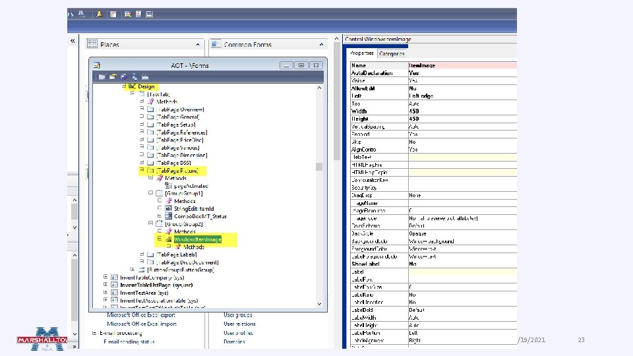Click the Places panel grid icon
Viewport: 633px width, 356px height.
click(92, 44)
